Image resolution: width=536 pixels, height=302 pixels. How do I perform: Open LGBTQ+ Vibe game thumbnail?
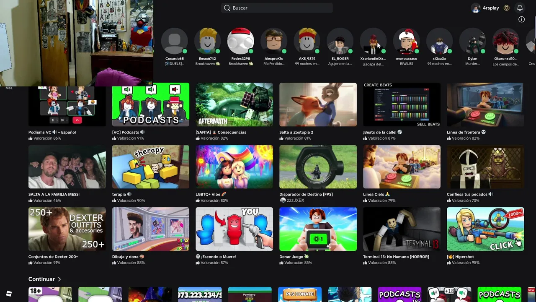[234, 167]
